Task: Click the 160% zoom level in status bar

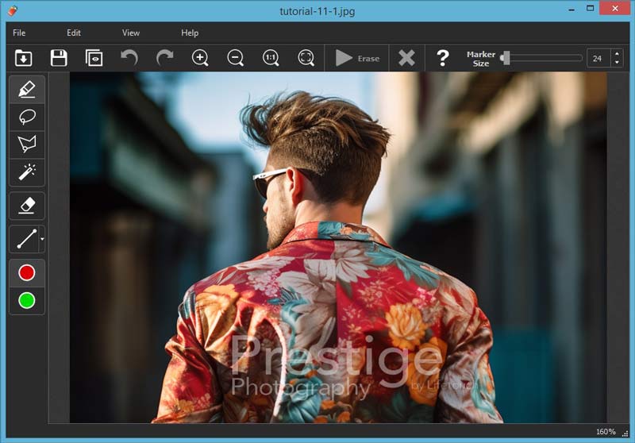Action: (x=606, y=432)
